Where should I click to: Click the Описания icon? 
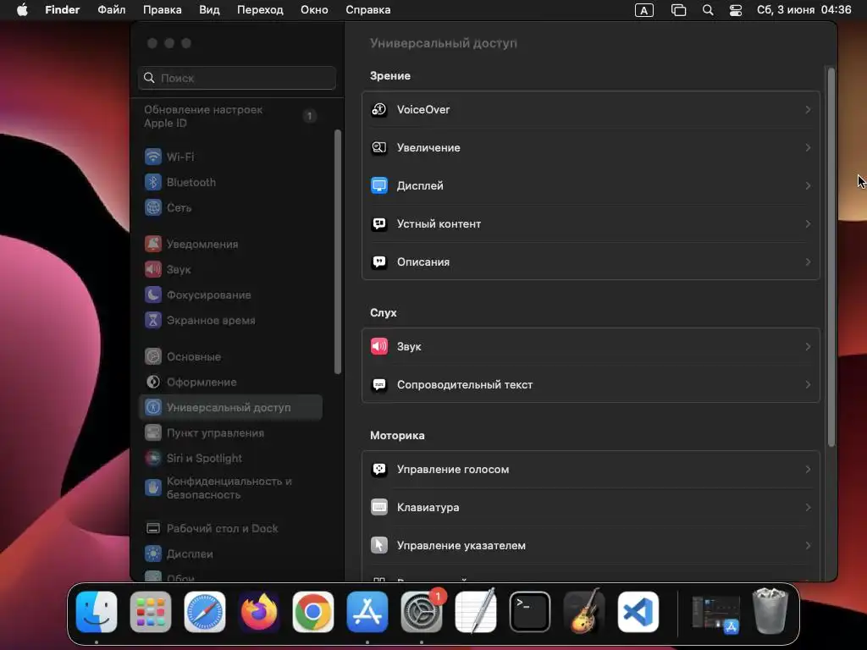[378, 262]
